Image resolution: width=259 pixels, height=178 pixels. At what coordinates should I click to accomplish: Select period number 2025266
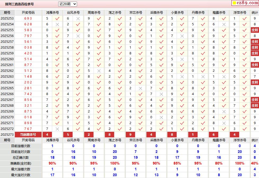coord(7,94)
